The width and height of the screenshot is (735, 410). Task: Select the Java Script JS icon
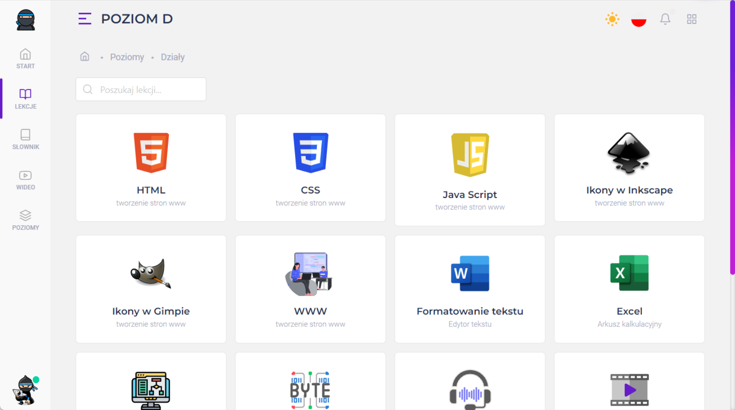click(x=470, y=155)
